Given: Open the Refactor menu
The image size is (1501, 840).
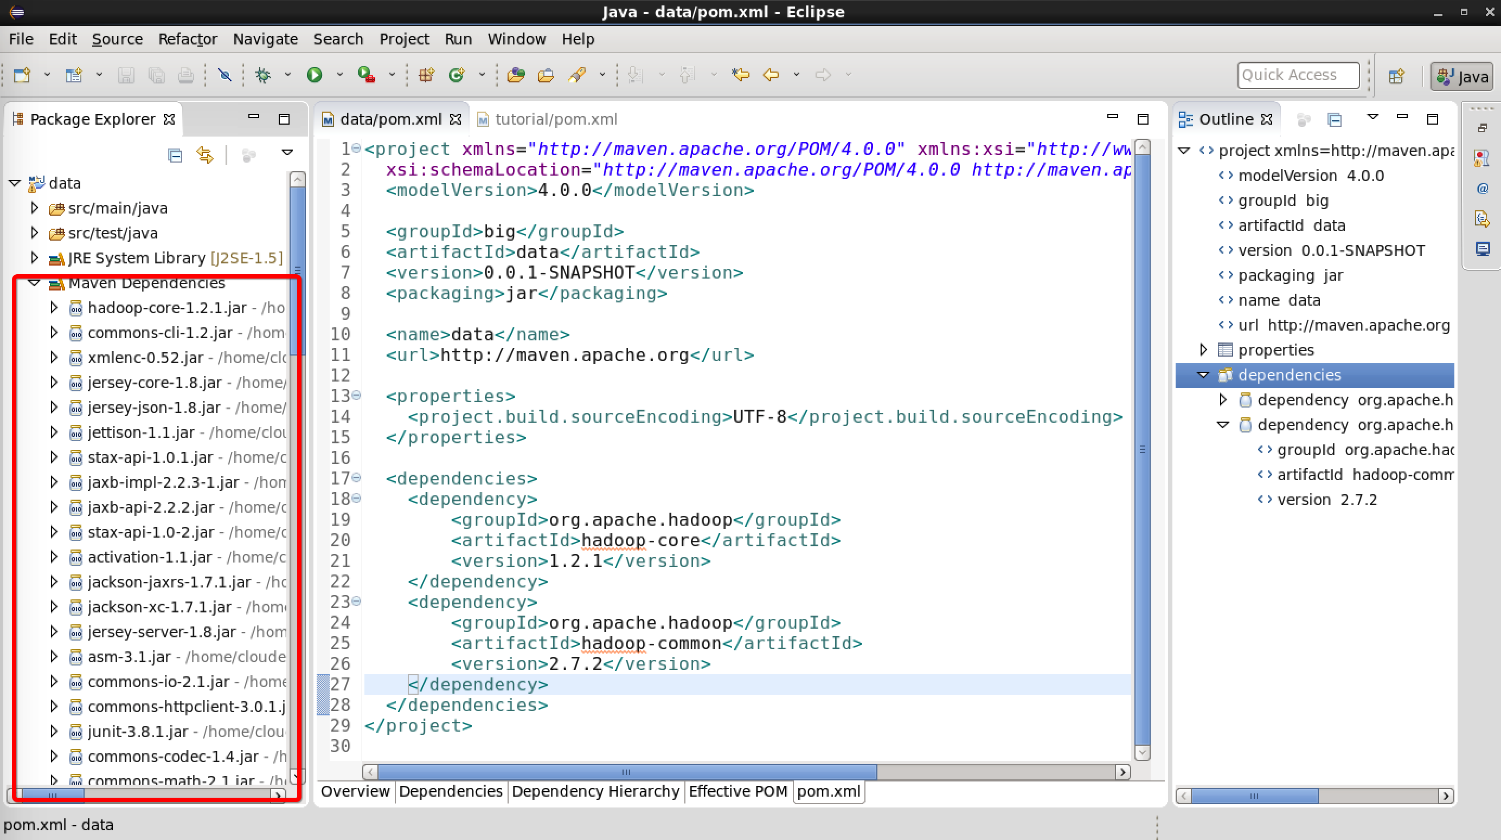Looking at the screenshot, I should click(187, 39).
